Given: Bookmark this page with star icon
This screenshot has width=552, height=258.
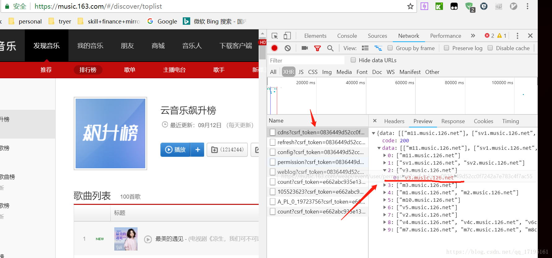Looking at the screenshot, I should pyautogui.click(x=410, y=6).
